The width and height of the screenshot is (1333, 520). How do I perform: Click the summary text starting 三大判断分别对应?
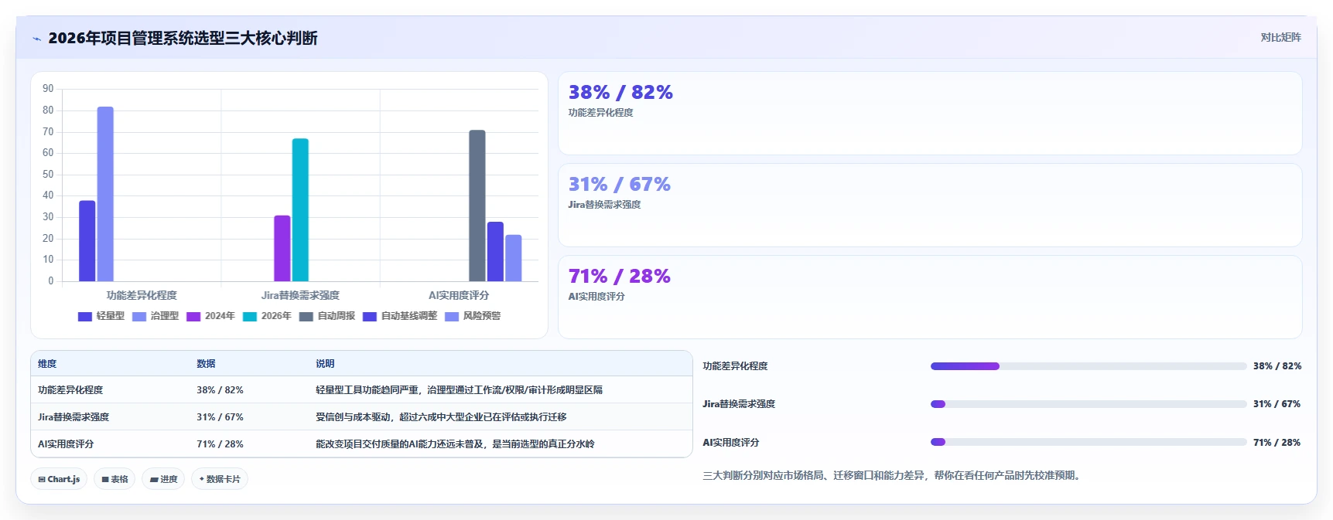[x=893, y=476]
